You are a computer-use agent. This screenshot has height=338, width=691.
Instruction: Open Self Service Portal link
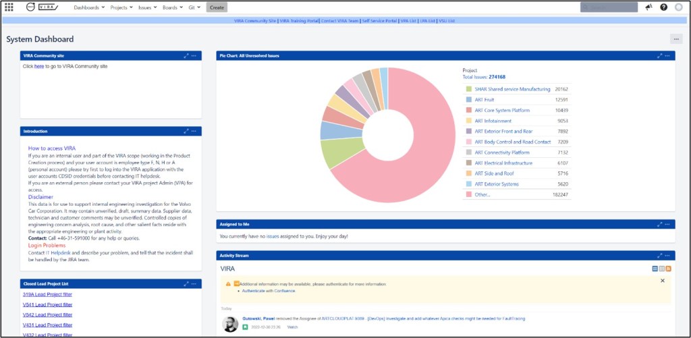point(379,21)
